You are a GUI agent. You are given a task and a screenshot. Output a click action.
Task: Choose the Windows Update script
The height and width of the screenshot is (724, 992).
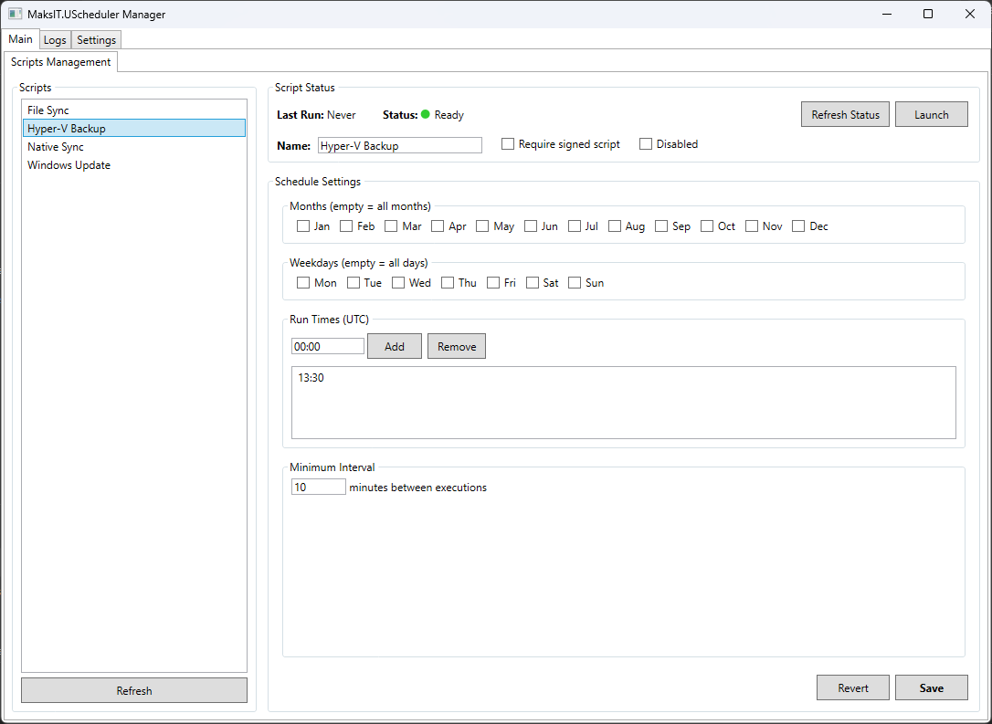(69, 165)
